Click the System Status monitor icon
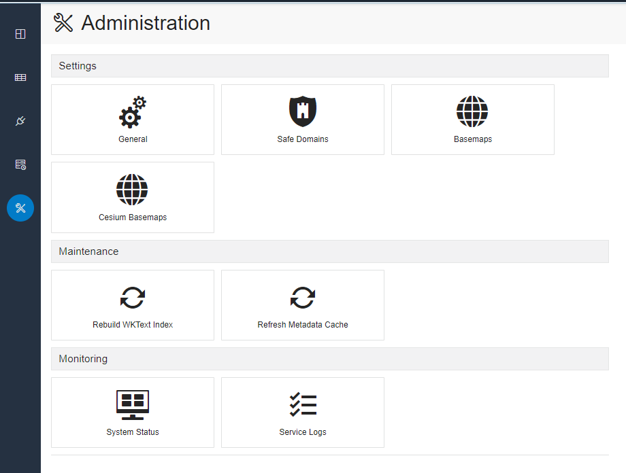Image resolution: width=626 pixels, height=473 pixels. click(133, 405)
